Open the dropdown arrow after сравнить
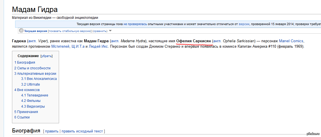Viewport: 321px width, 137px height. 110,31
